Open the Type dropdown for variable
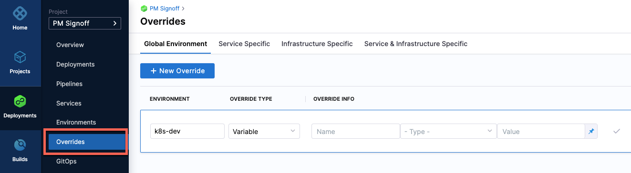631x173 pixels. point(448,131)
